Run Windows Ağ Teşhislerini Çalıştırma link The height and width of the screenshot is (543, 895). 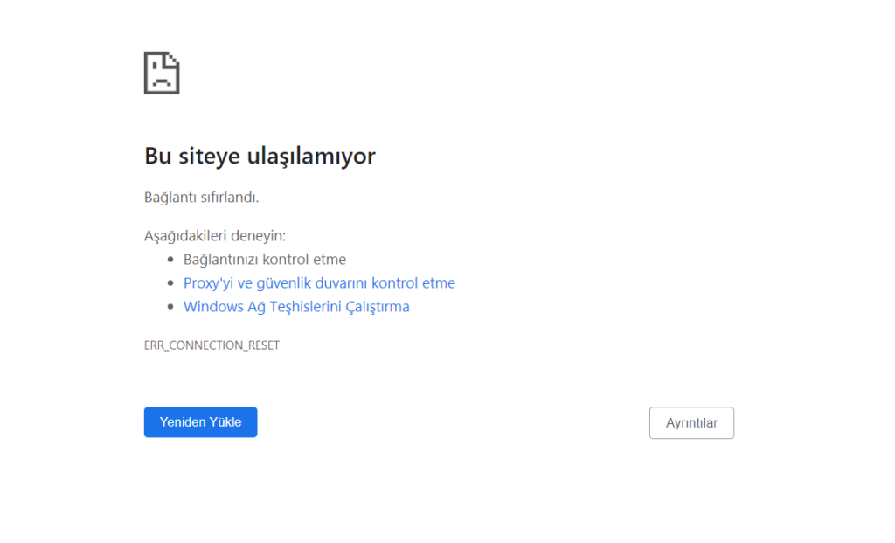[296, 307]
